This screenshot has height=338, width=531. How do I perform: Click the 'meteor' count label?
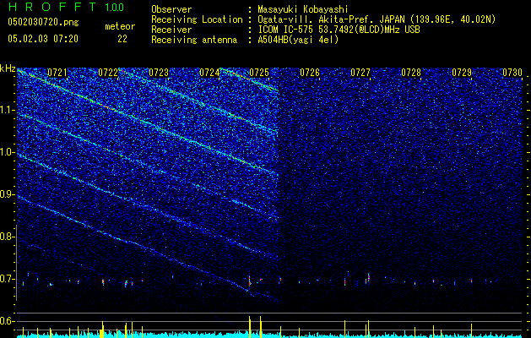pyautogui.click(x=120, y=26)
